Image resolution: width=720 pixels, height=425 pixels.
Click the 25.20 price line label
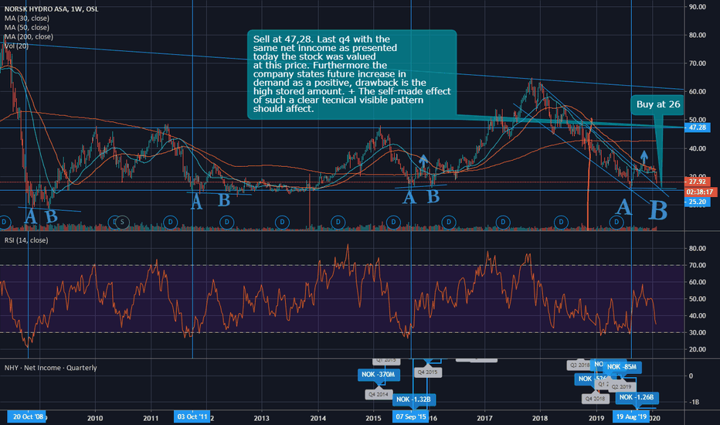point(698,202)
